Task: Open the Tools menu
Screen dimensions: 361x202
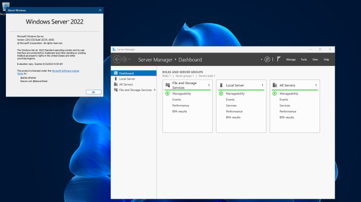Action: [x=304, y=59]
